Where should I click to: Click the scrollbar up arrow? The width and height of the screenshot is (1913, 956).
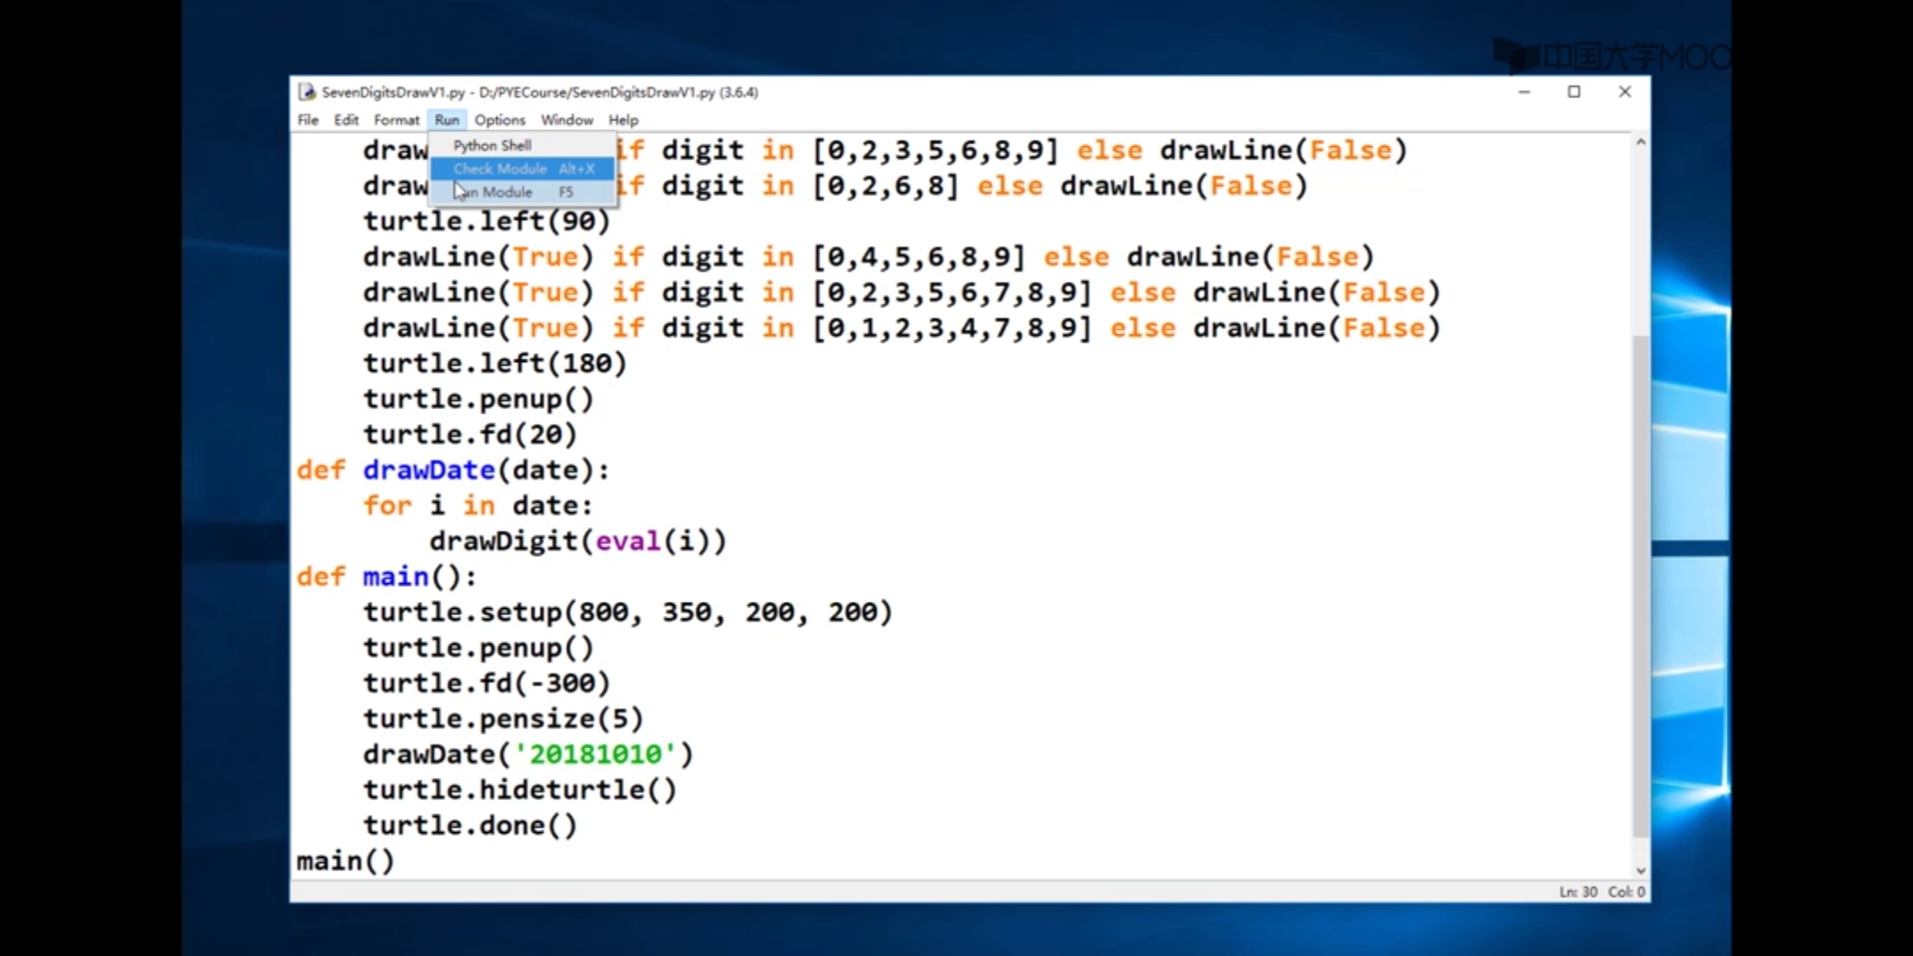1640,143
